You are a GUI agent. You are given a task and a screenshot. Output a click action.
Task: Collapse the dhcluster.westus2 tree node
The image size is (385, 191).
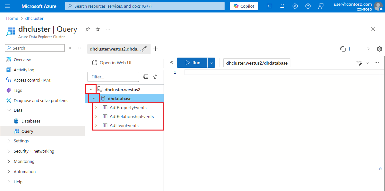[91, 89]
